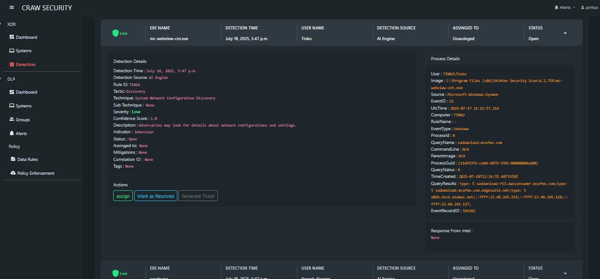The image size is (600, 279).
Task: Expand the Alerts dropdown in the top bar
Action: pyautogui.click(x=564, y=7)
